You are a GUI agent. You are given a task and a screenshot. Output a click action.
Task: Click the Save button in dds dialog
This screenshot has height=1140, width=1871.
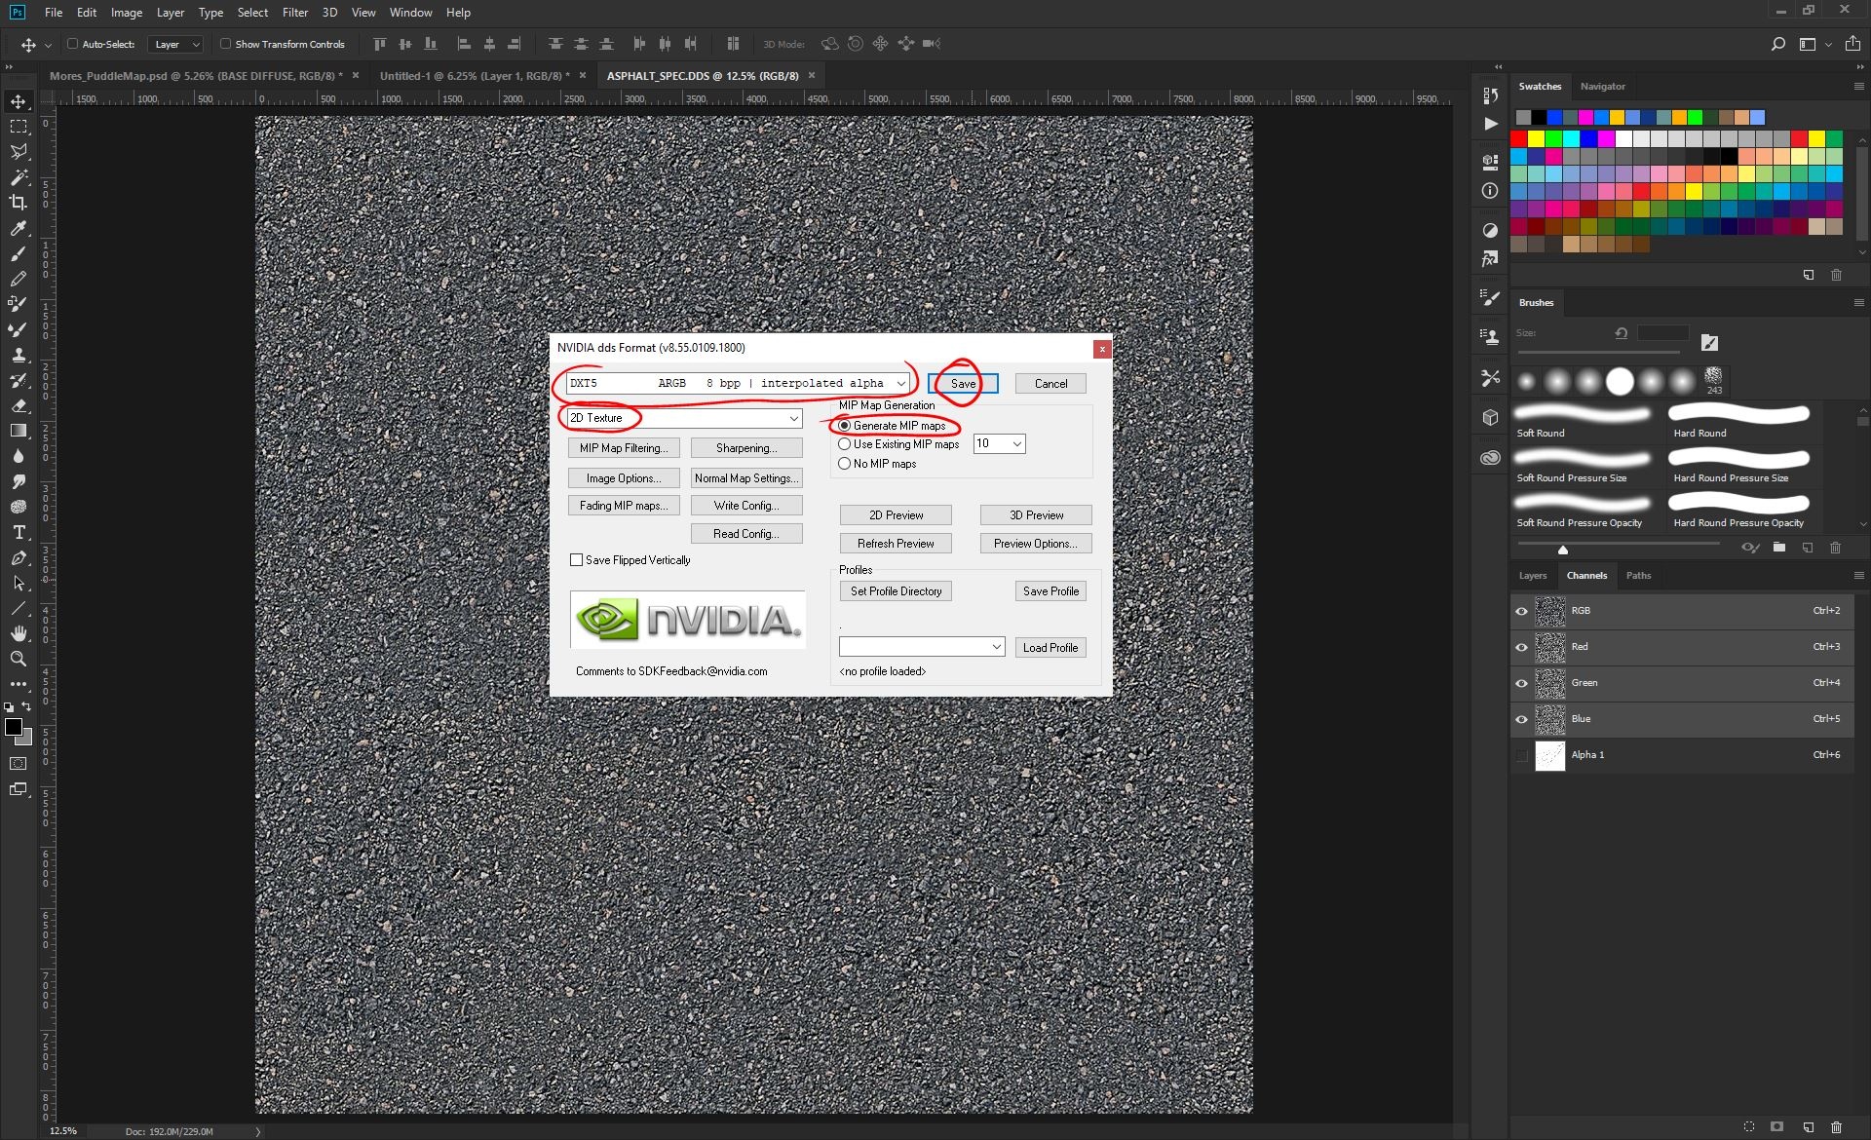tap(963, 384)
